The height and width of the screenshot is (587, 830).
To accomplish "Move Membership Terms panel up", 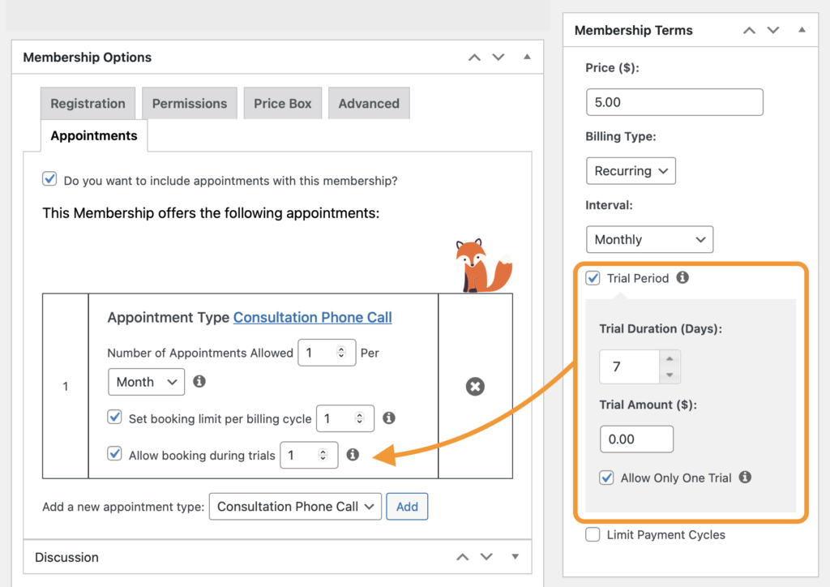I will 749,30.
